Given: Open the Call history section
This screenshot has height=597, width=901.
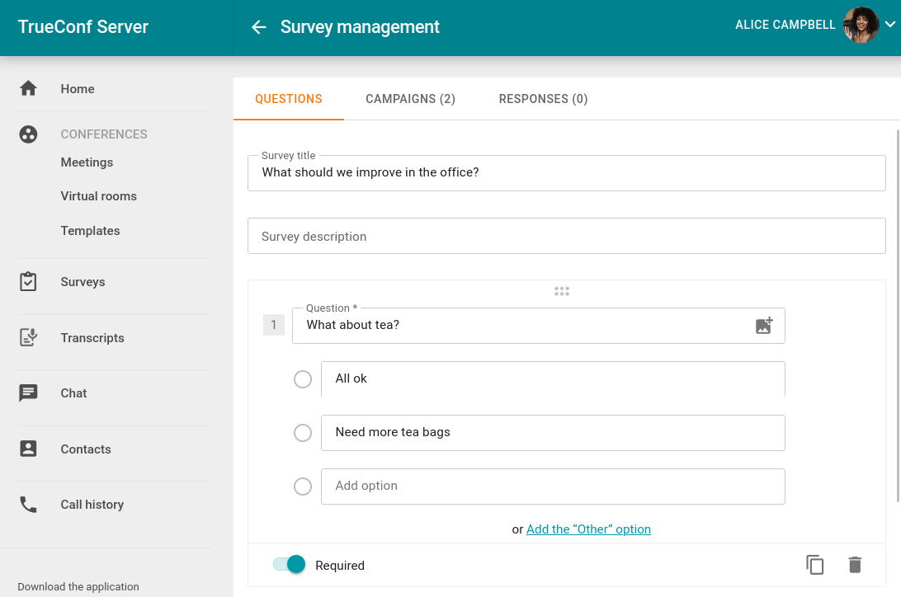Looking at the screenshot, I should pos(92,504).
